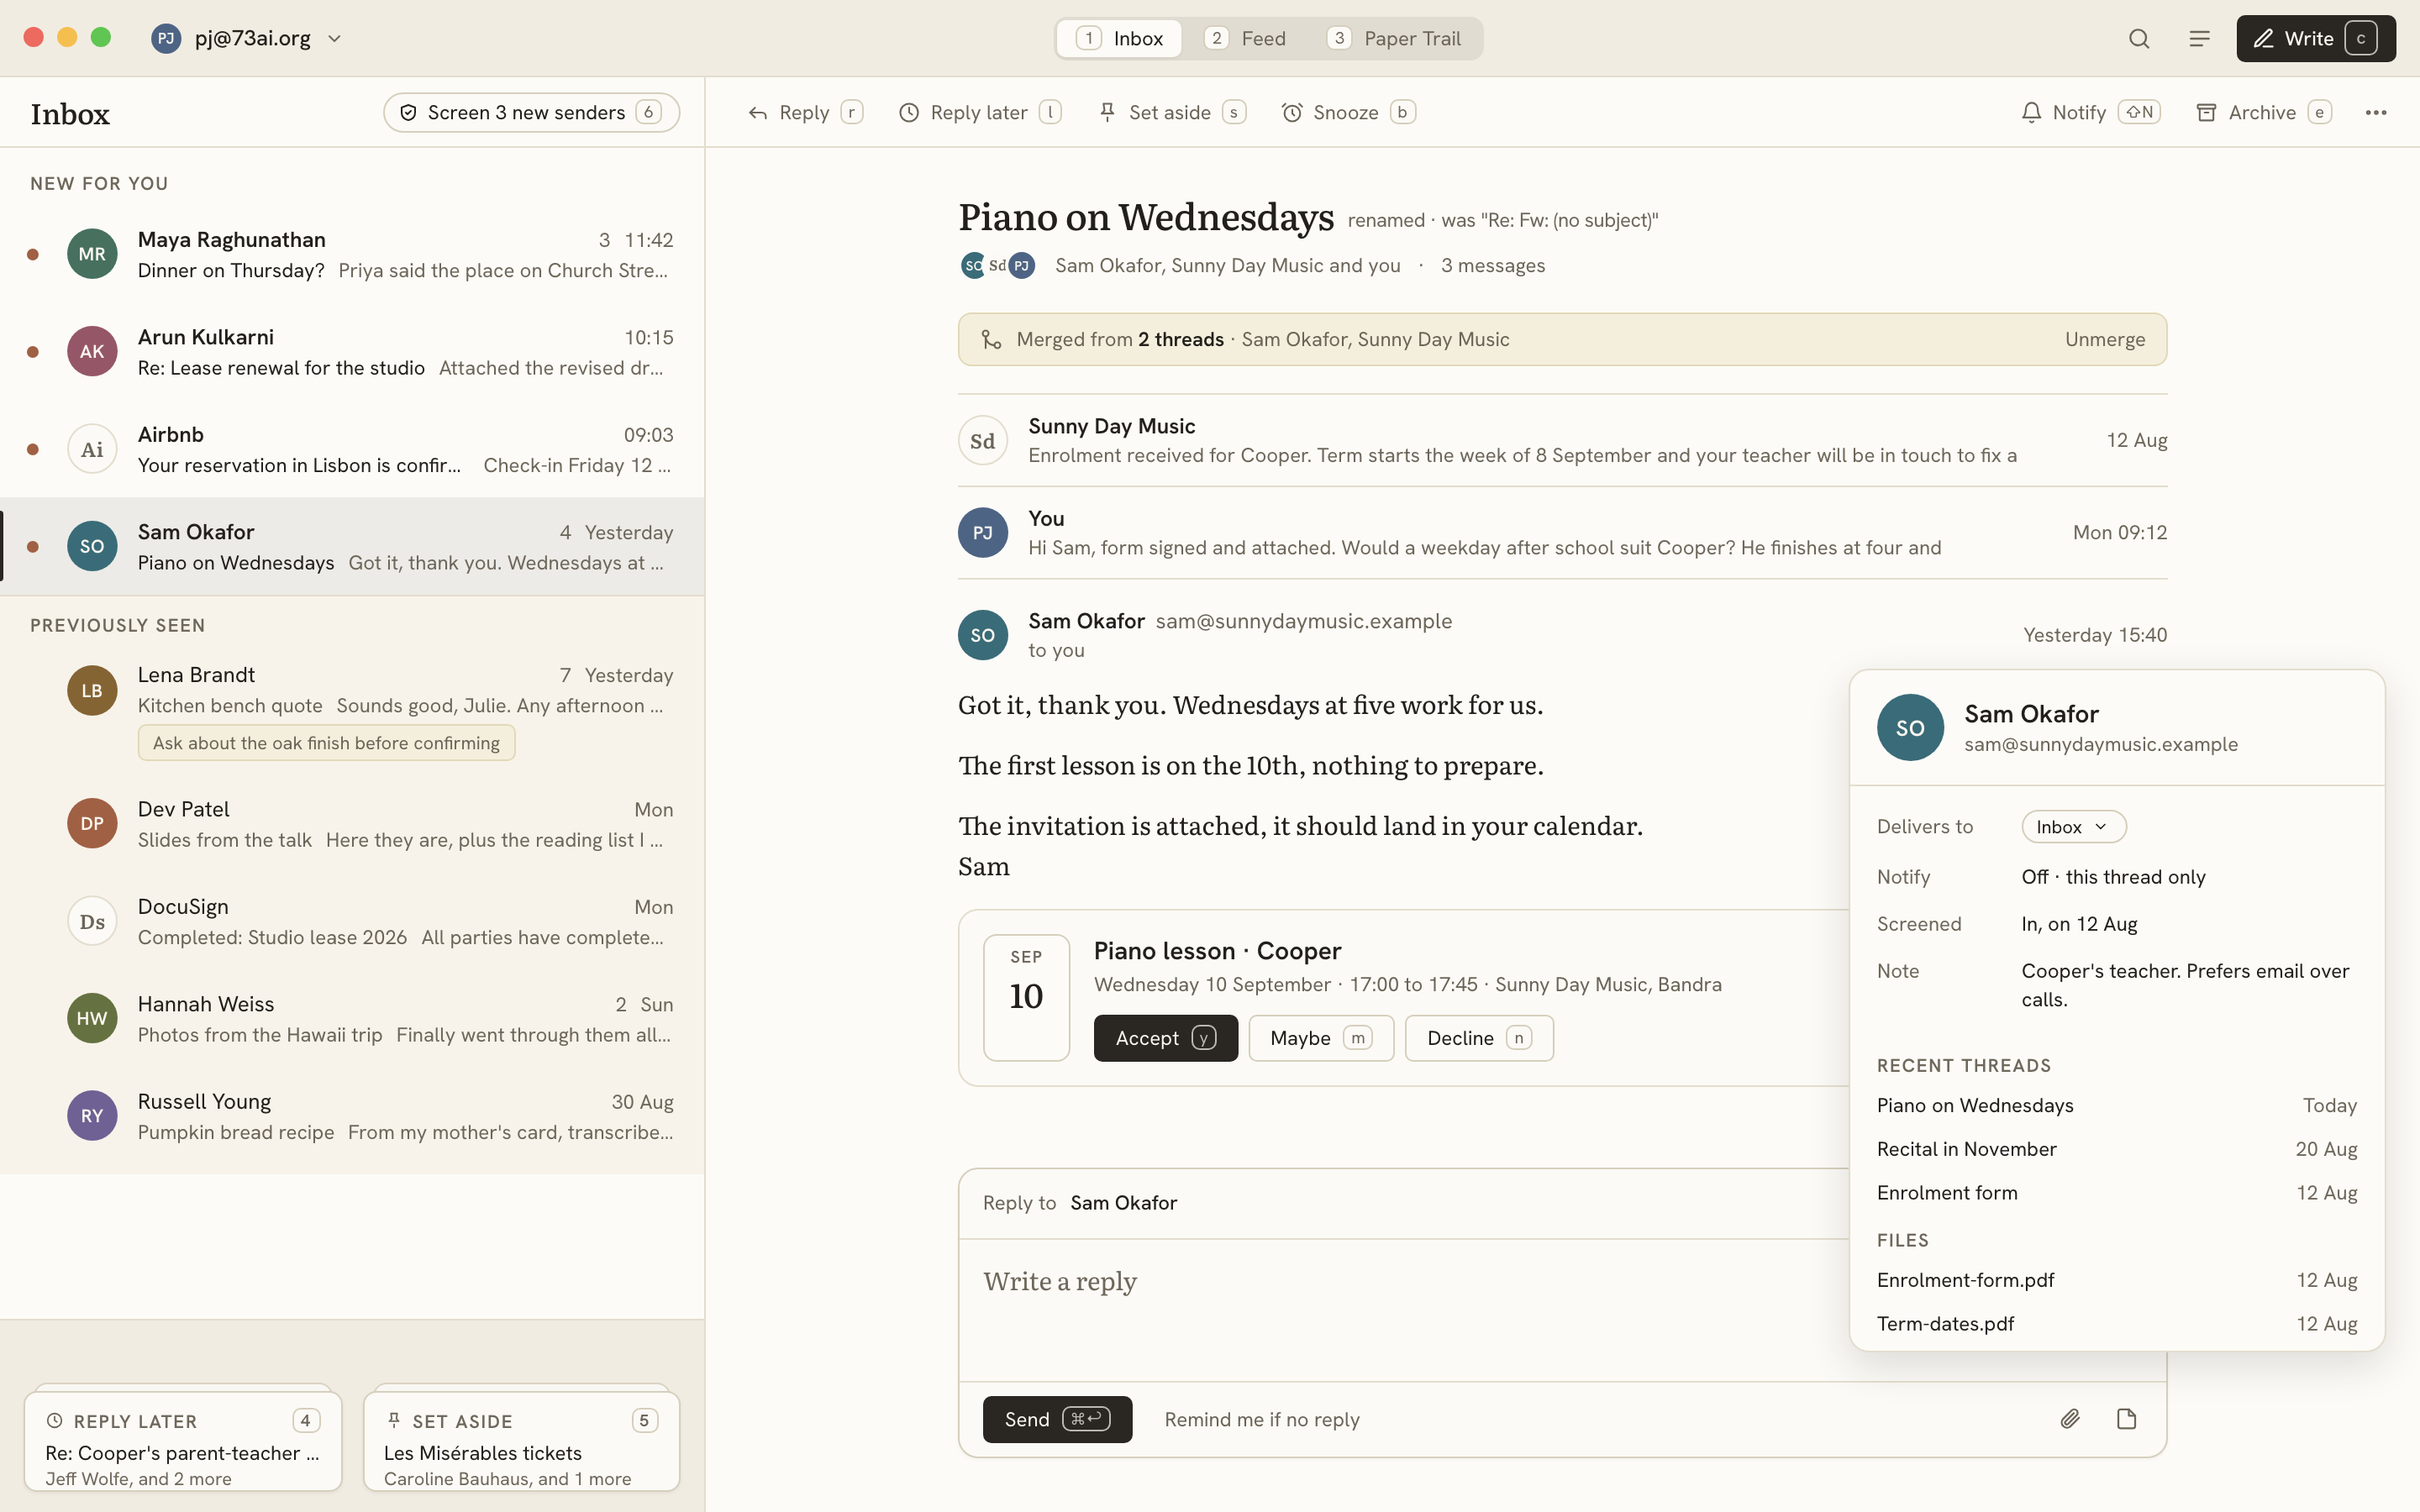
Task: Click the Notify Off this thread only setting
Action: tap(2113, 877)
